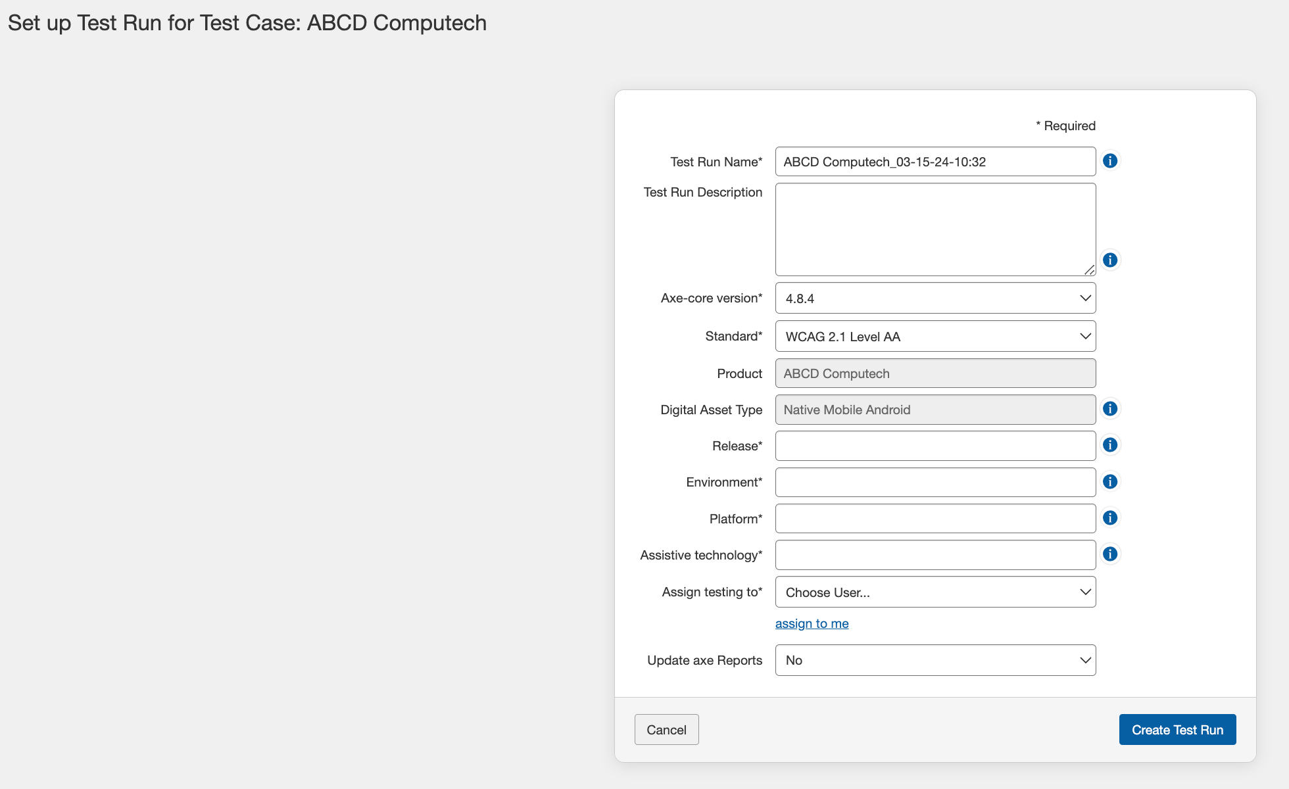This screenshot has height=789, width=1289.
Task: Open the Standard WCAG dropdown
Action: (935, 337)
